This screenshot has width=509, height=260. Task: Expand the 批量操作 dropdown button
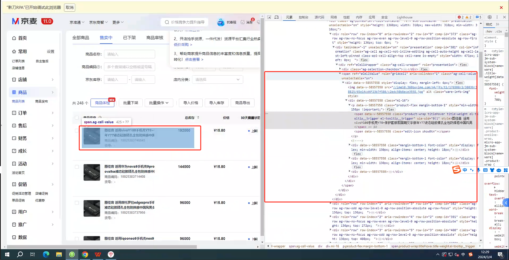tap(159, 103)
